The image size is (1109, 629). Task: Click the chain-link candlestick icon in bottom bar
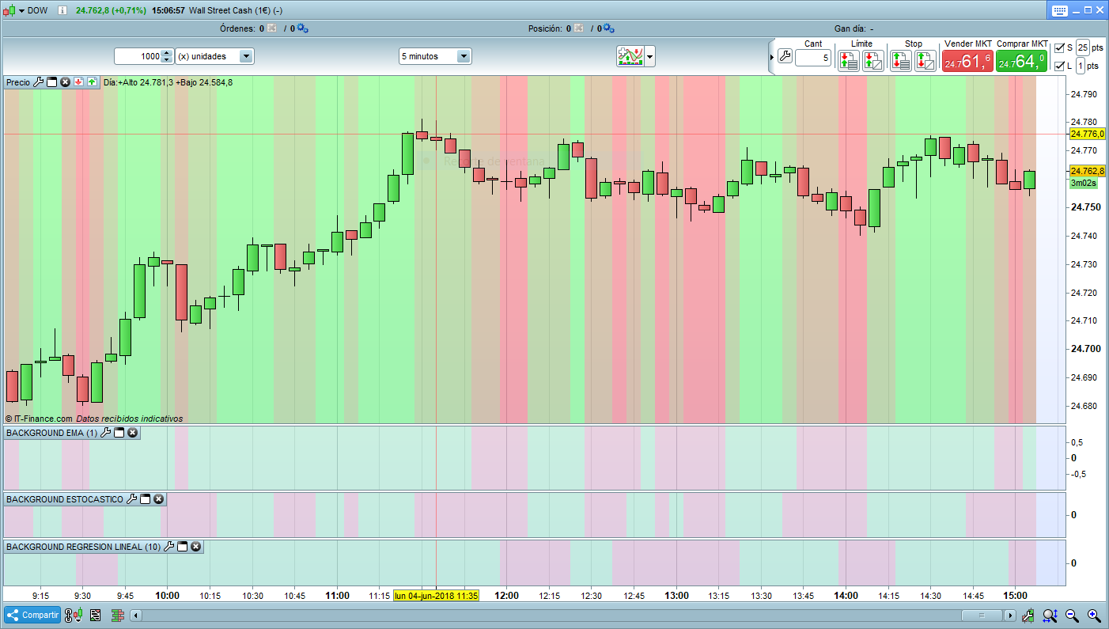pos(74,615)
